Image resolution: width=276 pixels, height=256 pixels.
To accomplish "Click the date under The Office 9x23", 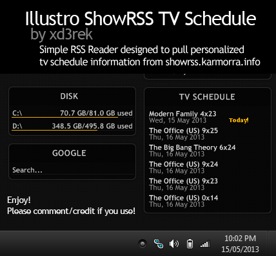I will click(x=177, y=187).
